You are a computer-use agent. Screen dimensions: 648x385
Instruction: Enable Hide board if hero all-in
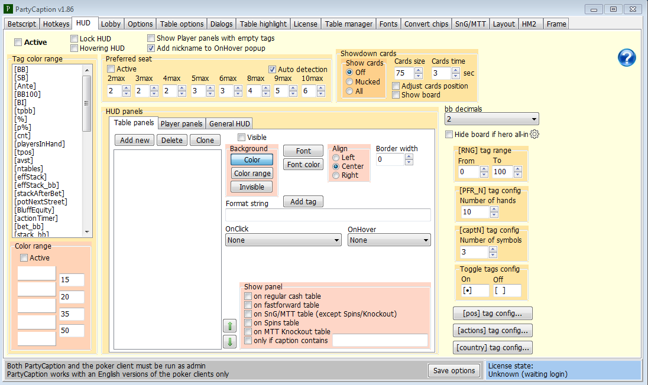[x=449, y=135]
